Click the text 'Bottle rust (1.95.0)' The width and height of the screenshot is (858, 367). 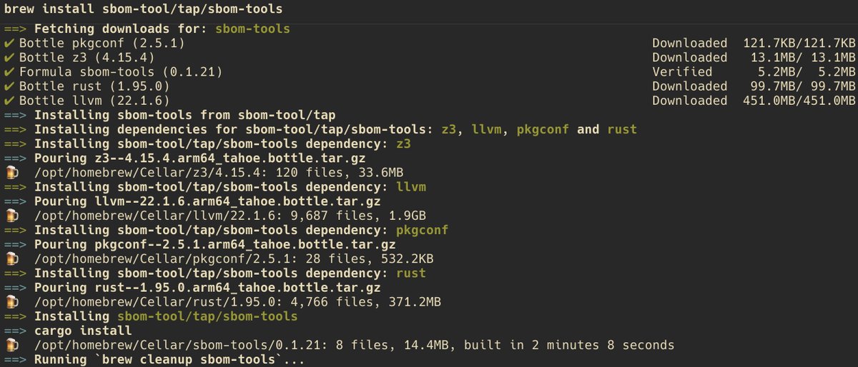[x=95, y=86]
